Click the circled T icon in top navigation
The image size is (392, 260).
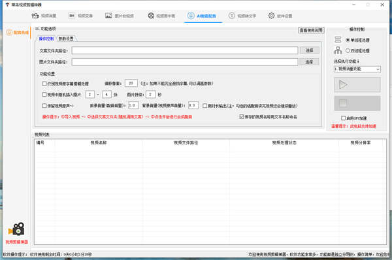click(232, 16)
